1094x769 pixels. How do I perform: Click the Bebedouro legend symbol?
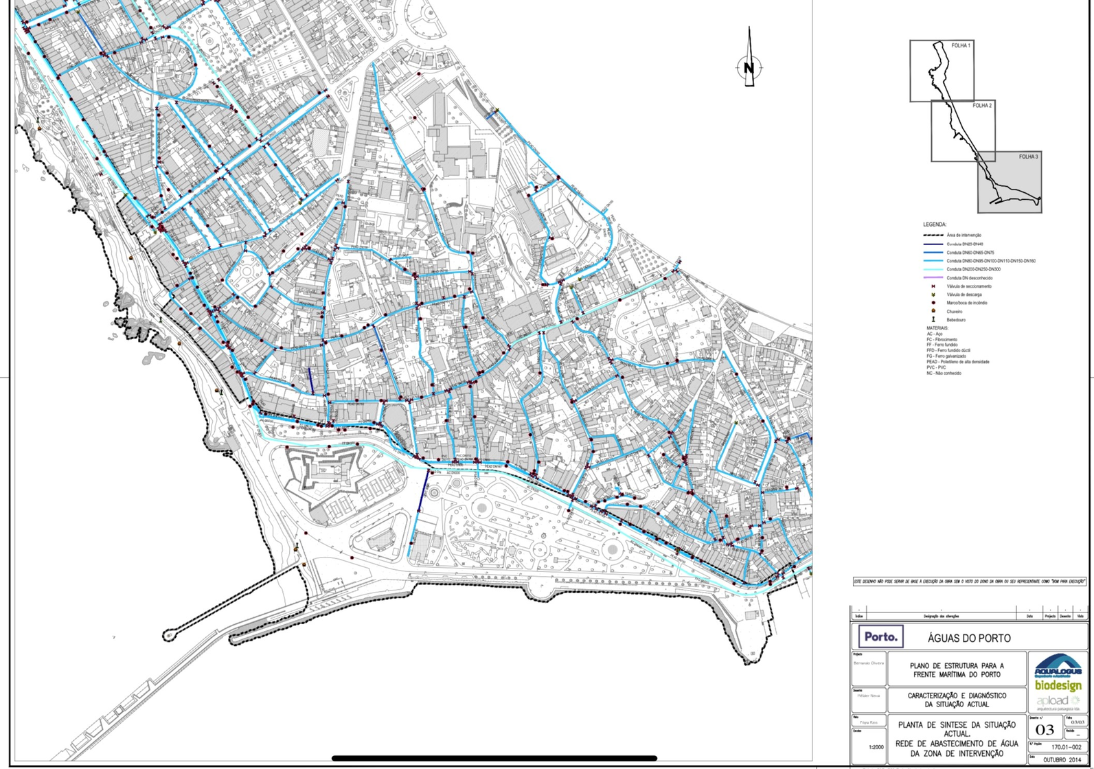[933, 319]
